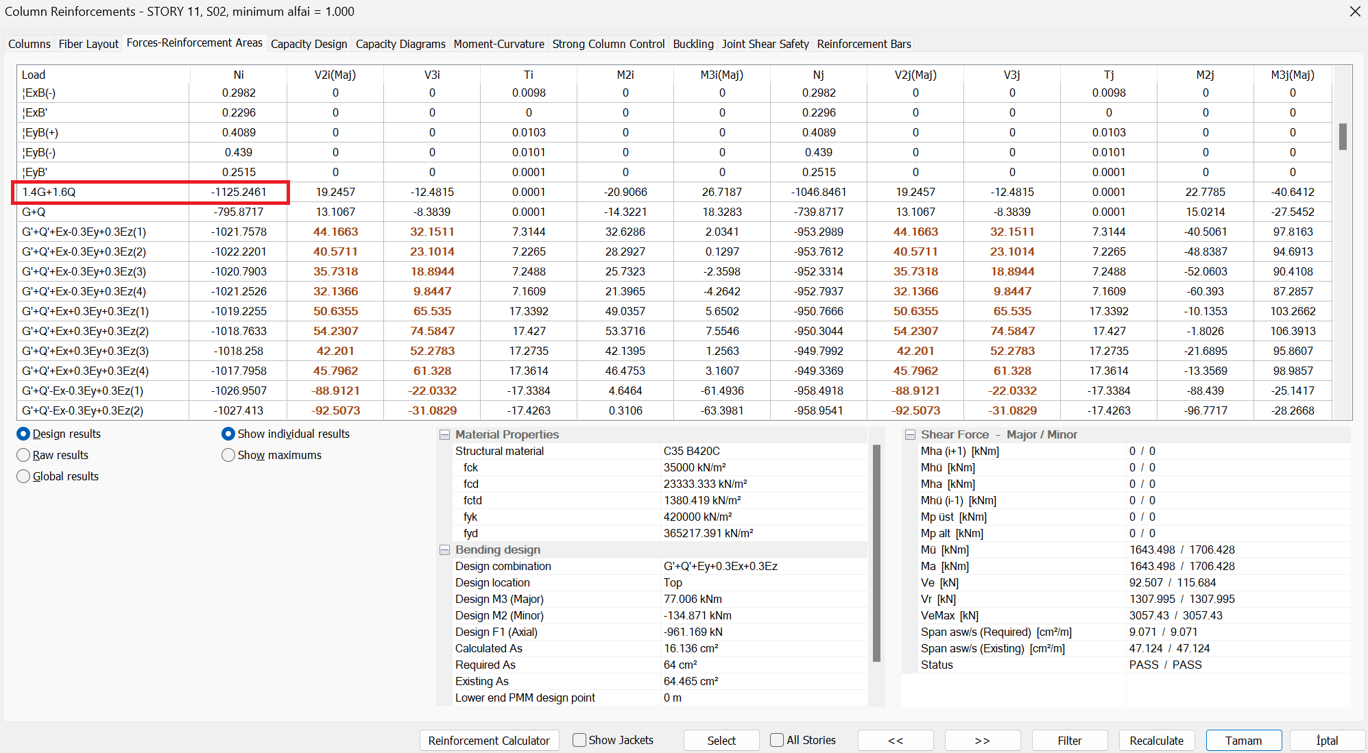This screenshot has height=753, width=1368.
Task: Choose Show maximums radio button
Action: (228, 455)
